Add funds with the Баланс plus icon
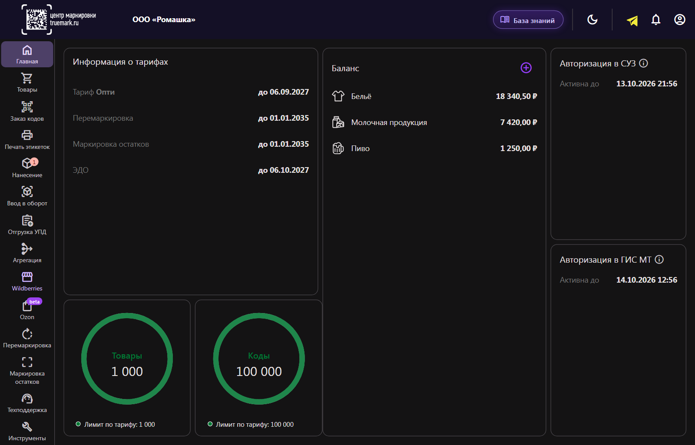The width and height of the screenshot is (695, 445). [x=526, y=68]
